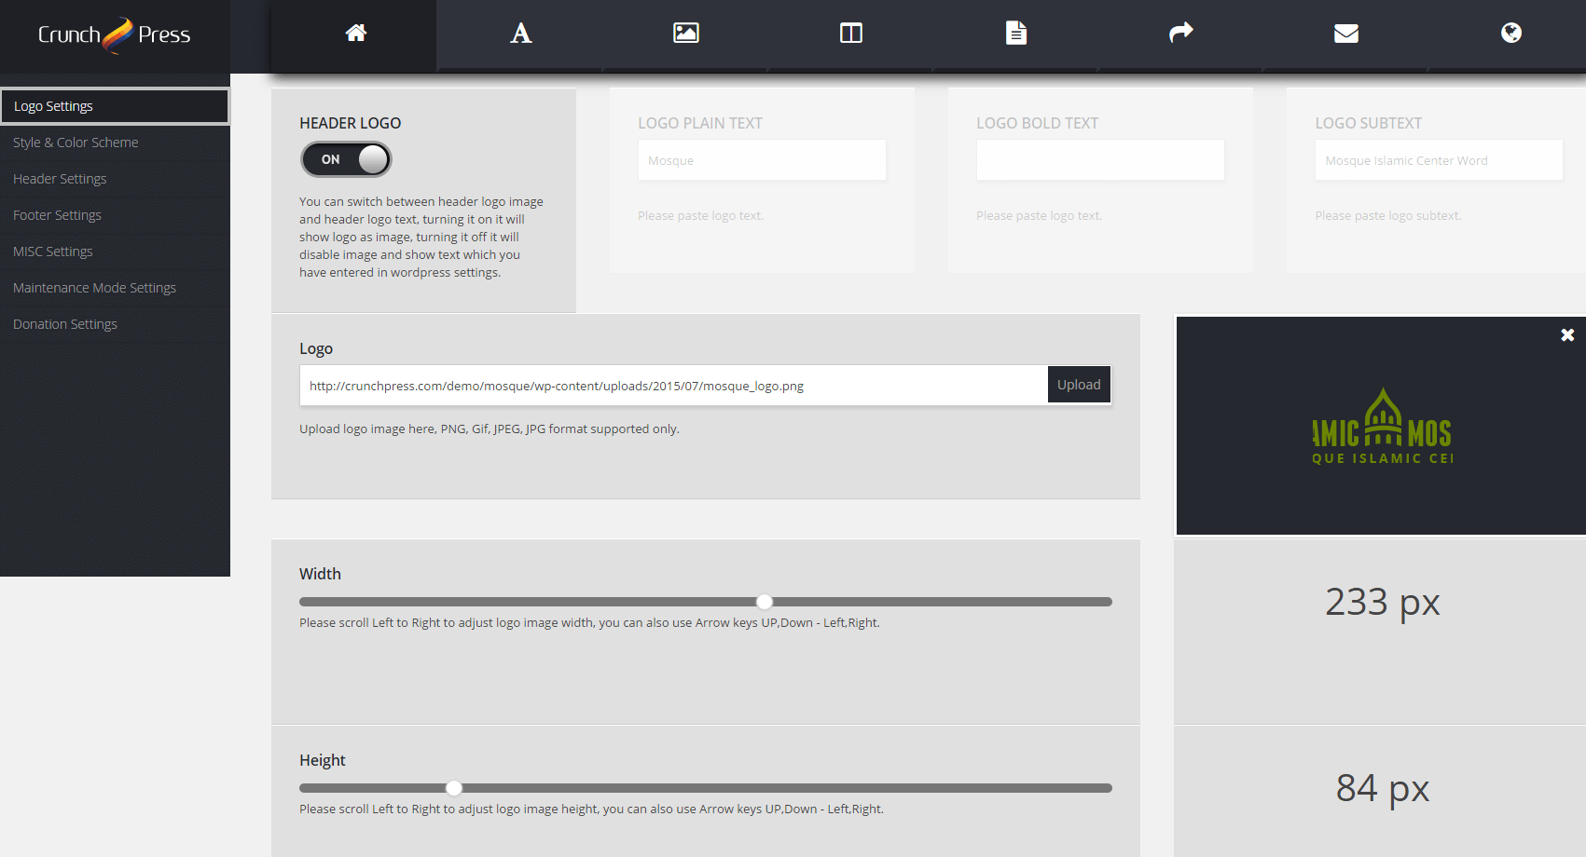The image size is (1586, 857).
Task: Select Style & Color Scheme menu item
Action: click(76, 143)
